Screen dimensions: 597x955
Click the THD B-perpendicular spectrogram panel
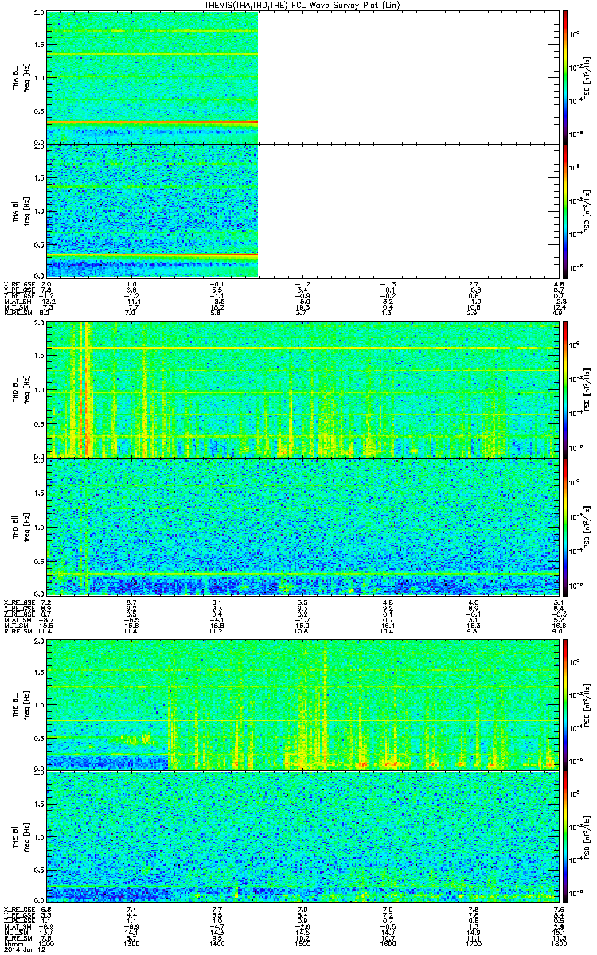click(301, 388)
